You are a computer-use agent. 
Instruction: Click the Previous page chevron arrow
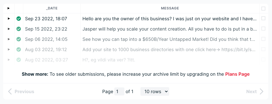[10, 91]
